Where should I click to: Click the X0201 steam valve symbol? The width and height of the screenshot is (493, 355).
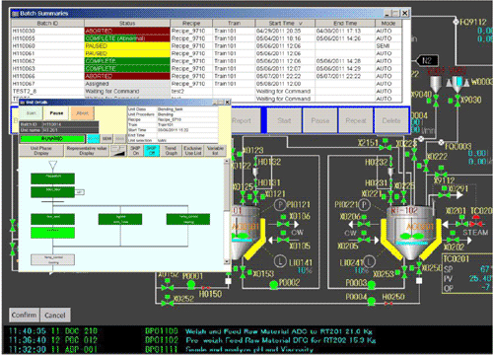click(461, 223)
